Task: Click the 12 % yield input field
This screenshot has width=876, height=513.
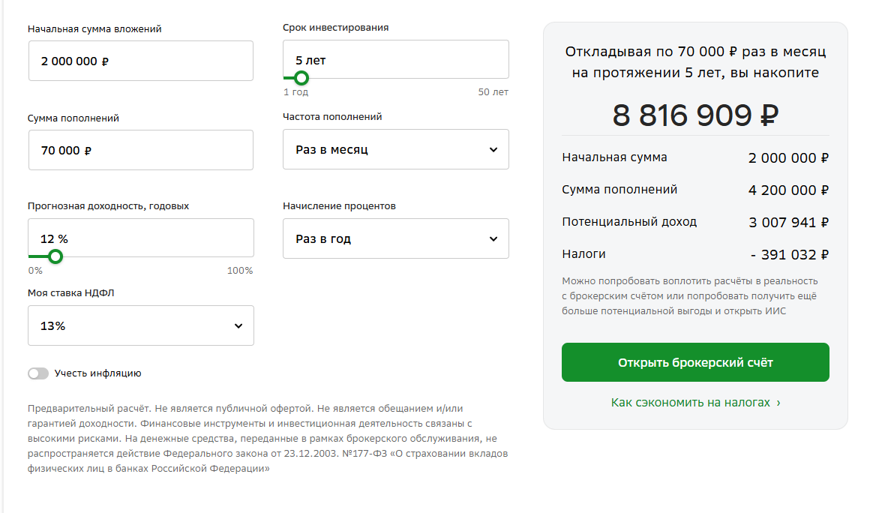Action: click(141, 238)
